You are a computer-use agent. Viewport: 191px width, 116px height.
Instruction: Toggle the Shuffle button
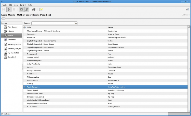pos(27,9)
